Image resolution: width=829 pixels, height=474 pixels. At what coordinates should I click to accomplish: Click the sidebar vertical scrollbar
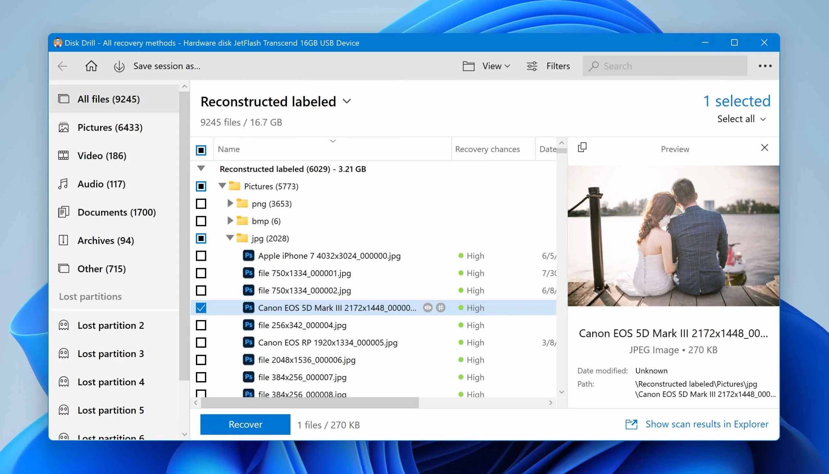(184, 236)
